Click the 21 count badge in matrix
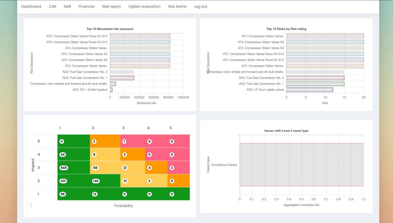Viewport: 393px width, 223px height. point(125,168)
